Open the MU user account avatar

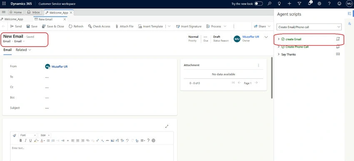click(349, 4)
